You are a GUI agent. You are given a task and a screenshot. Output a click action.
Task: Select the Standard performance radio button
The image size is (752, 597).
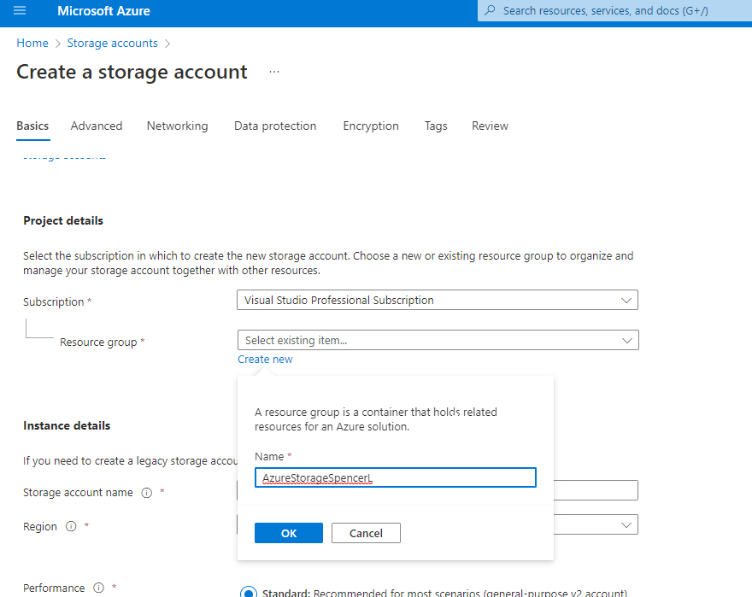pyautogui.click(x=249, y=593)
